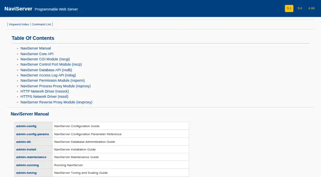This screenshot has height=177, width=321.
Task: Switch to version 4.99 documentation
Action: [x=311, y=8]
